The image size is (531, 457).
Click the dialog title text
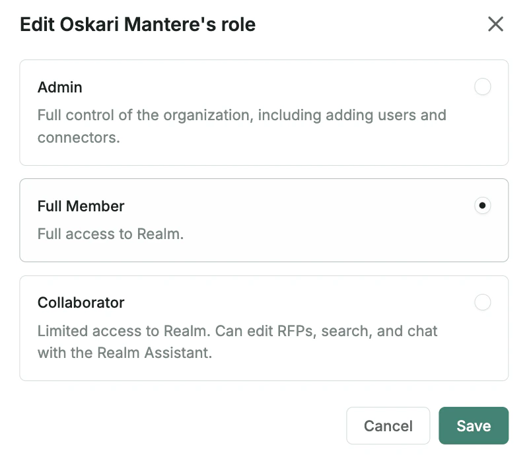click(137, 24)
